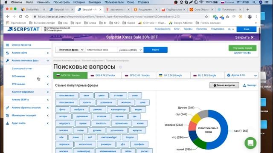Open the home page icon in toolbar
This screenshot has height=153, width=273.
click(27, 17)
